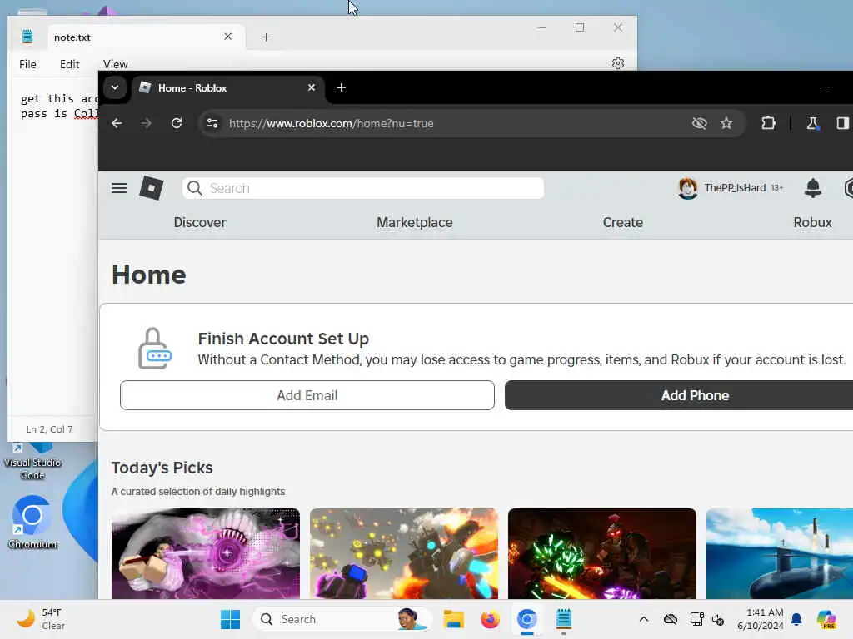Open Visual Studio Code desktop shortcut

tap(32, 462)
